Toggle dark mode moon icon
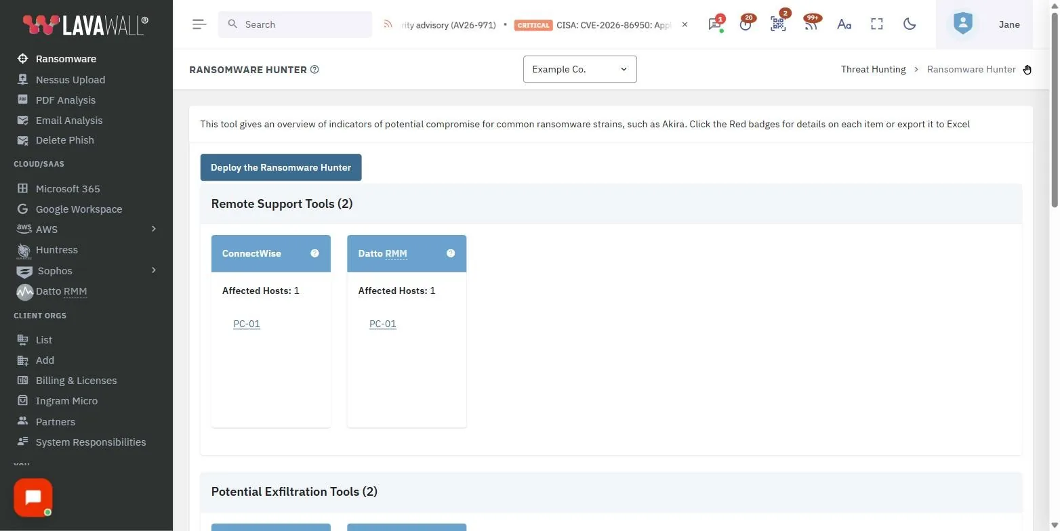 [x=910, y=24]
